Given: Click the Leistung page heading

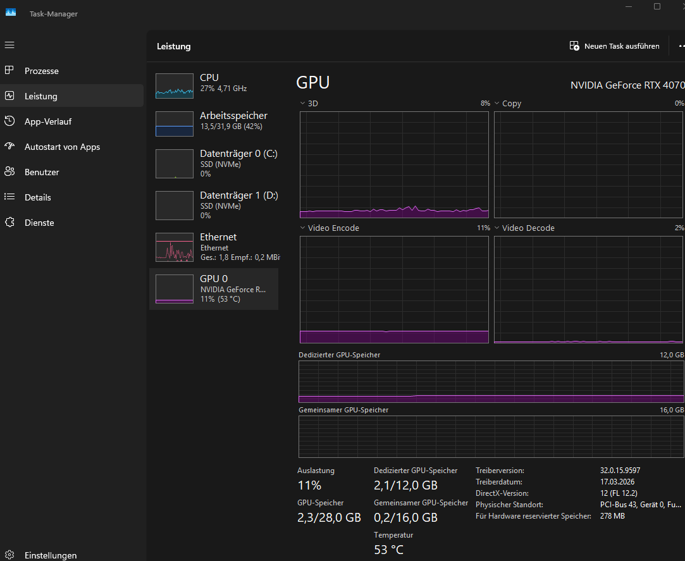Looking at the screenshot, I should pos(174,46).
